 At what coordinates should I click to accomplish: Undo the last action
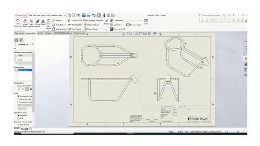point(94,15)
